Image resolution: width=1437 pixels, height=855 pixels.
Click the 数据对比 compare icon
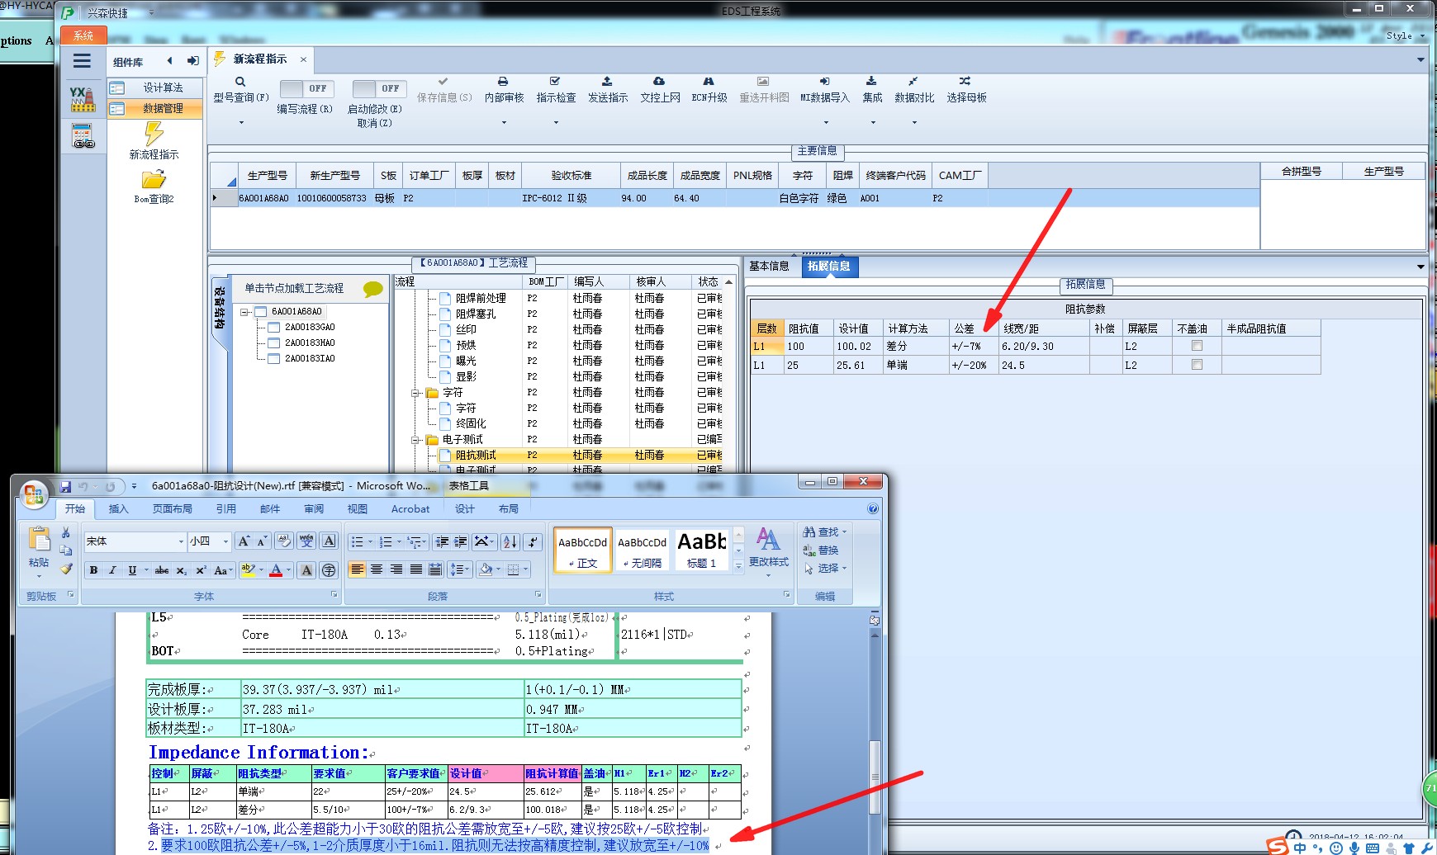[x=913, y=82]
